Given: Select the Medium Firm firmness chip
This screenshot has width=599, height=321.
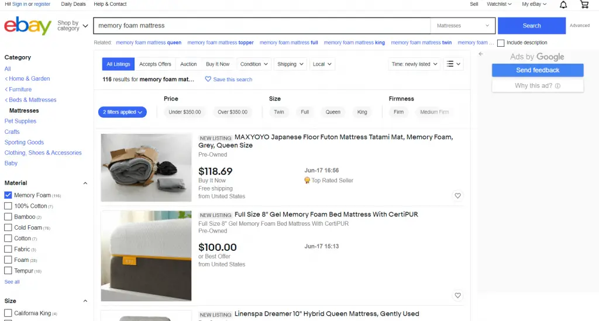Looking at the screenshot, I should [x=435, y=112].
